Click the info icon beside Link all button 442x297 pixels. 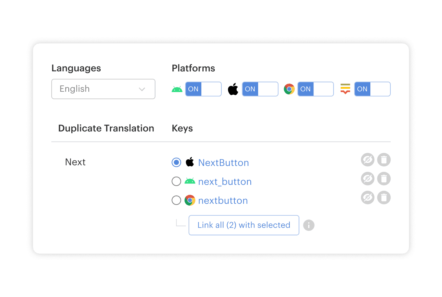(x=309, y=225)
